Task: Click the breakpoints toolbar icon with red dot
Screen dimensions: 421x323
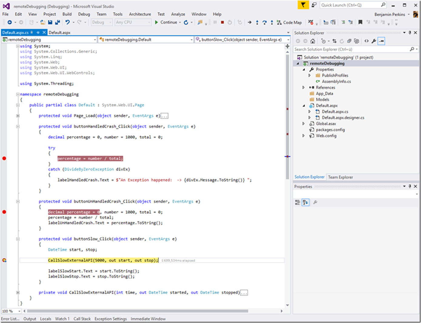Action: 311,22
